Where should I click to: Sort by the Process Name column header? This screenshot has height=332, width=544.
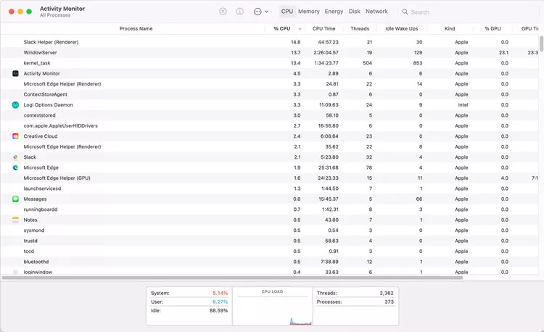[x=136, y=29]
